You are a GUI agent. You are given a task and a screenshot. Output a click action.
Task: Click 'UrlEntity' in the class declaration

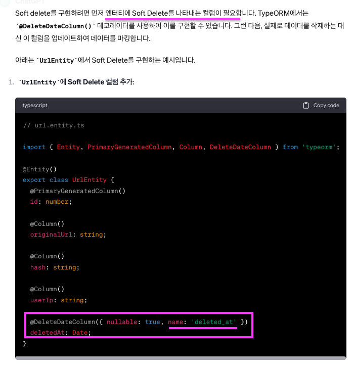[x=89, y=180]
